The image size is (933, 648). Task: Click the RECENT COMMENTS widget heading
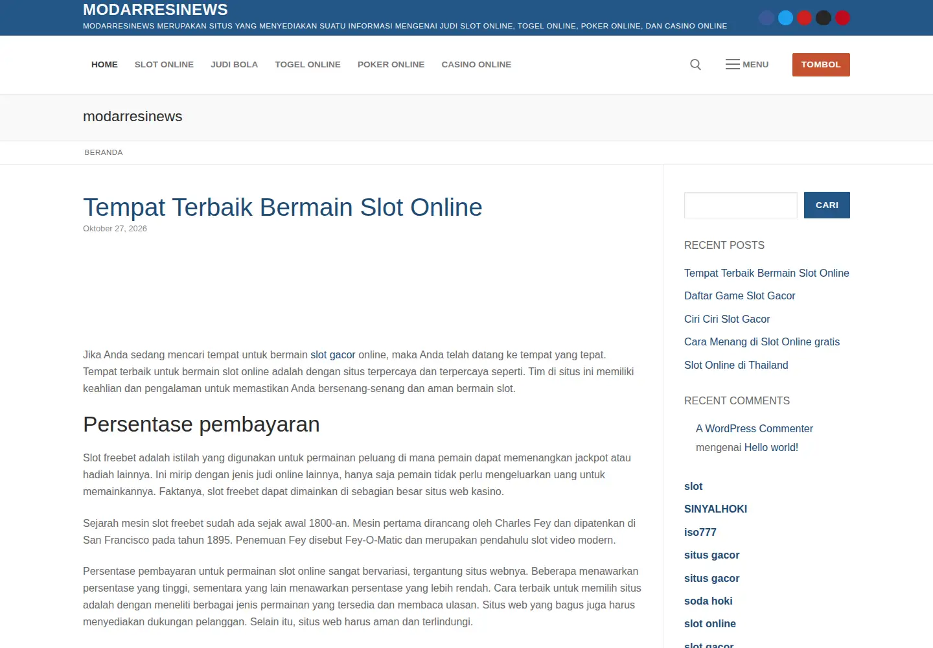tap(737, 401)
